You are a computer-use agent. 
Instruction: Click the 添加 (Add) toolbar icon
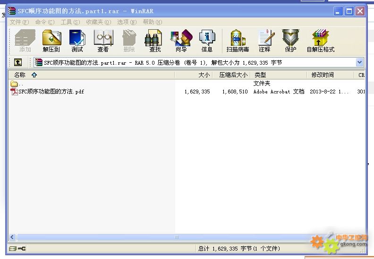[x=25, y=41]
